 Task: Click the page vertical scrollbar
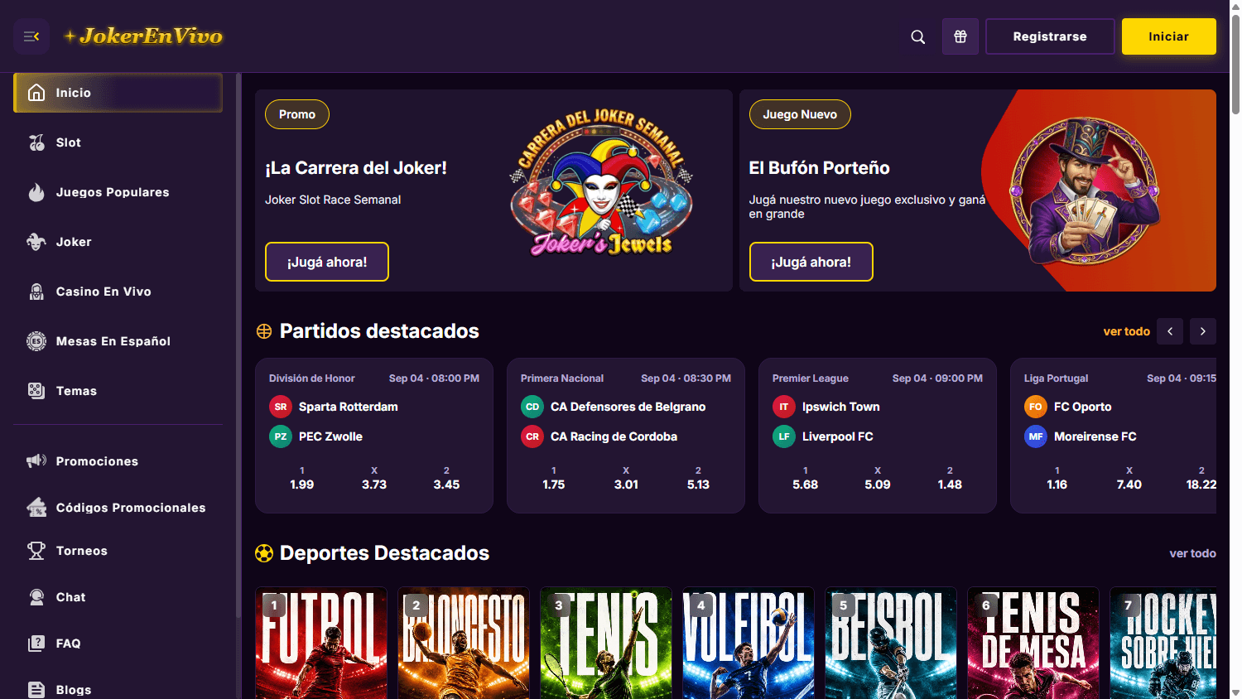[1235, 66]
